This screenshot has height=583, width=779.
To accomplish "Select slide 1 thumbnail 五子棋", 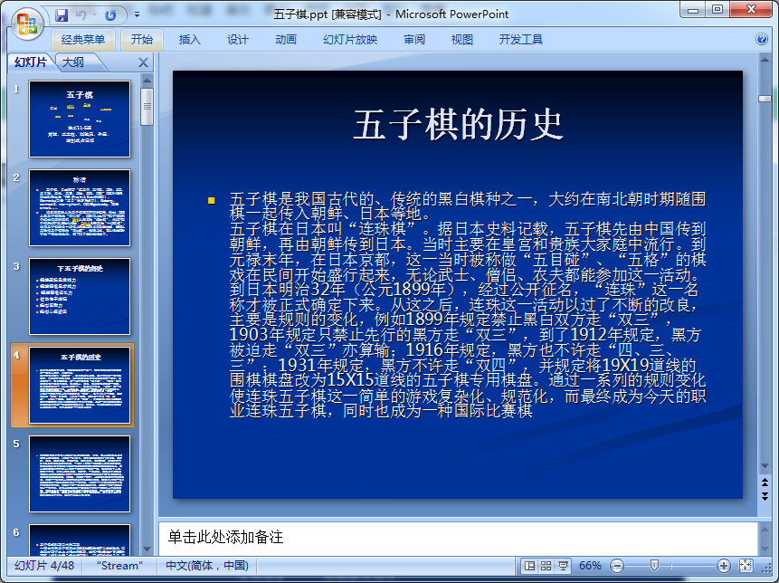I will point(80,119).
